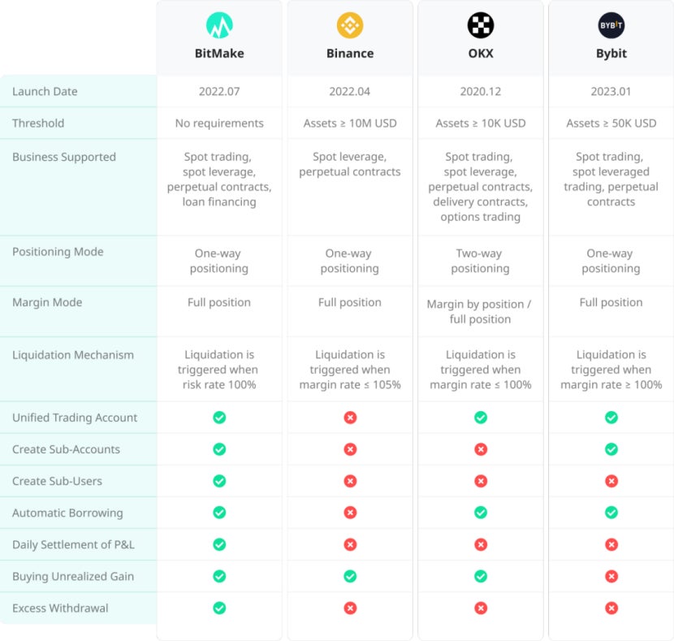The height and width of the screenshot is (641, 674).
Task: Click Binance's Buying Unrealized Gain green checkmark
Action: [x=350, y=576]
